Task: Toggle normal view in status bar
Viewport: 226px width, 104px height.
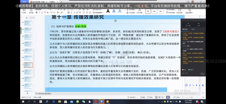Action: click(x=156, y=97)
